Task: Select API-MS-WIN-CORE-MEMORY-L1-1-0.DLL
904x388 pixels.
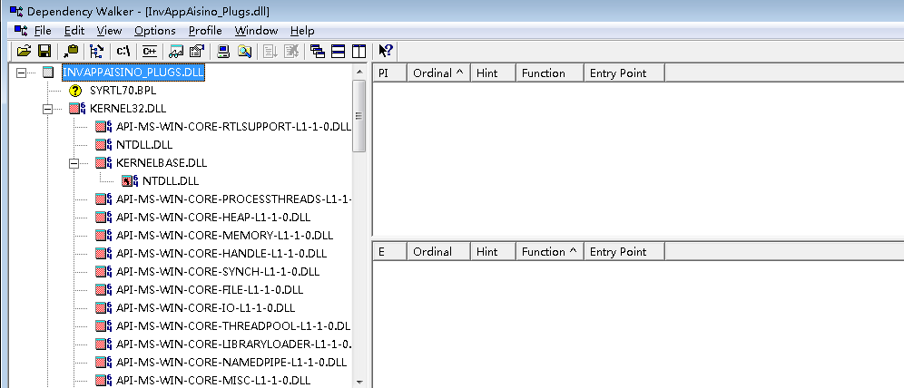Action: [x=224, y=236]
